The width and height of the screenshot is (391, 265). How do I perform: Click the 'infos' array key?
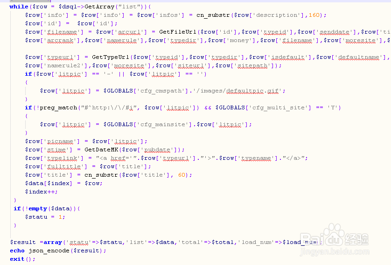coord(168,15)
